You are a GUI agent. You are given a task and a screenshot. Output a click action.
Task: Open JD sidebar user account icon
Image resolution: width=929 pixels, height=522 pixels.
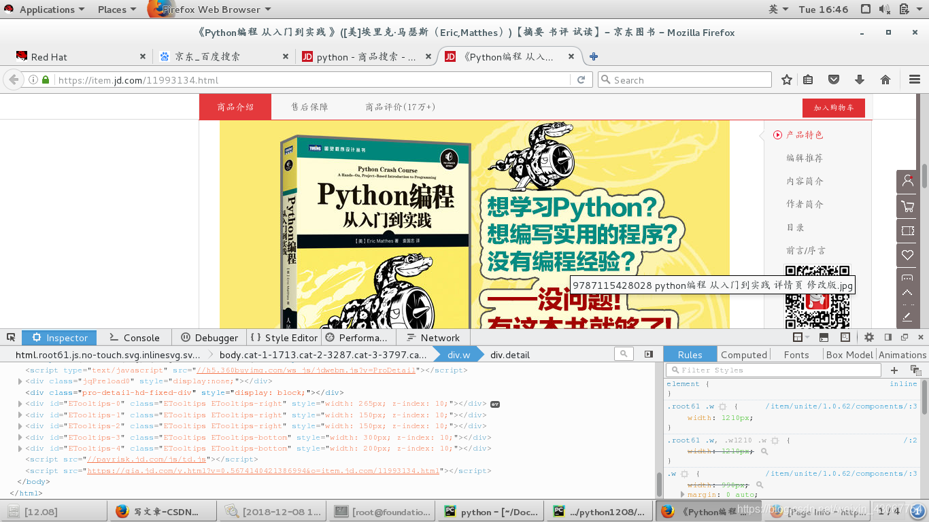coord(907,181)
